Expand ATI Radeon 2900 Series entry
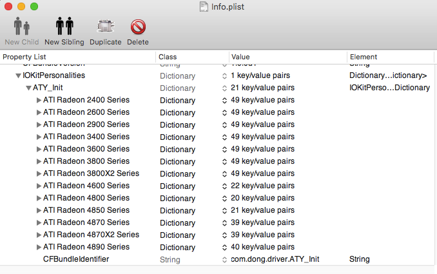The height and width of the screenshot is (274, 437). (x=39, y=124)
